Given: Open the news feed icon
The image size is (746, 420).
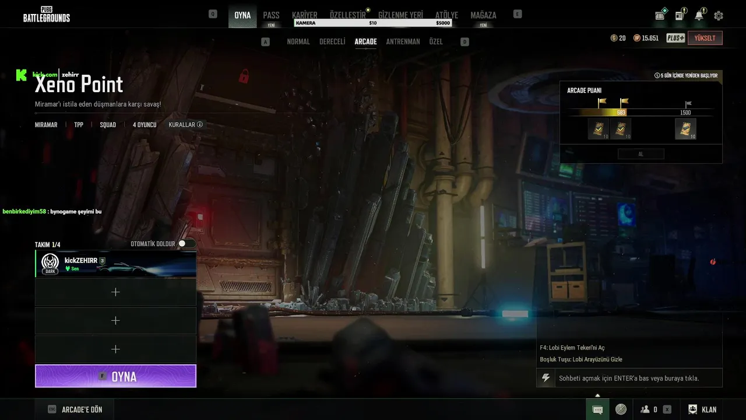Looking at the screenshot, I should point(680,15).
